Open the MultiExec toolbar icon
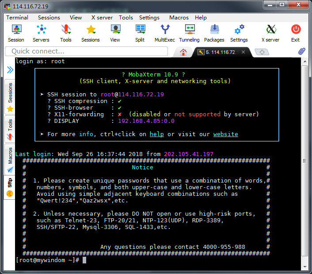 [165, 33]
